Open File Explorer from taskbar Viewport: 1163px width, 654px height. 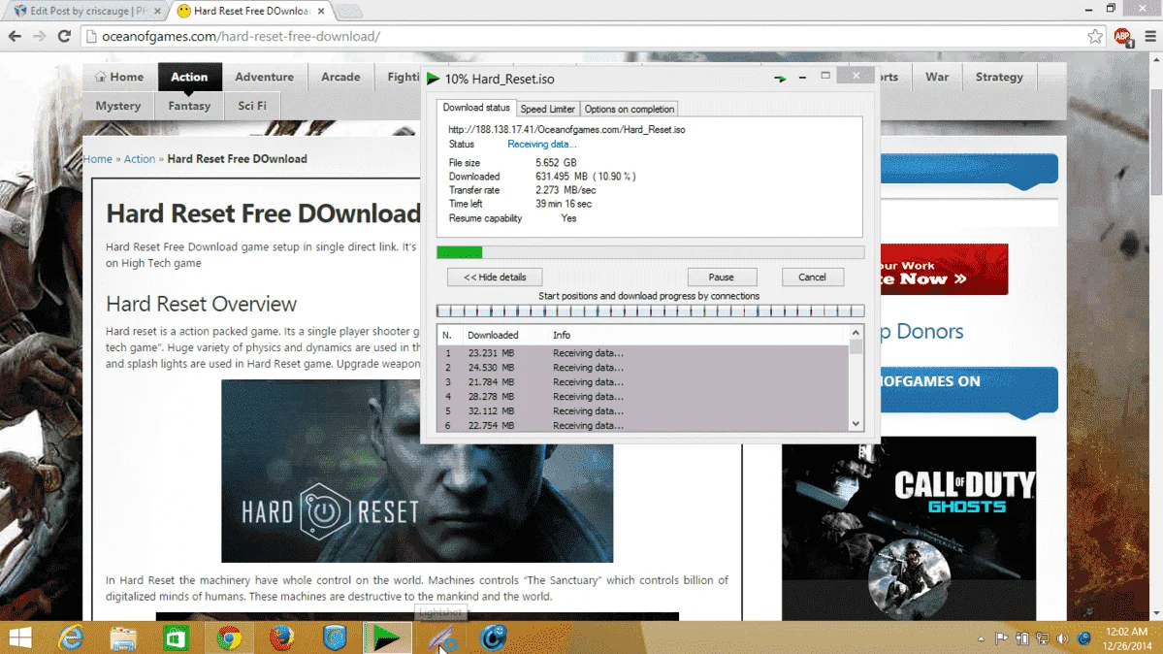tap(123, 638)
